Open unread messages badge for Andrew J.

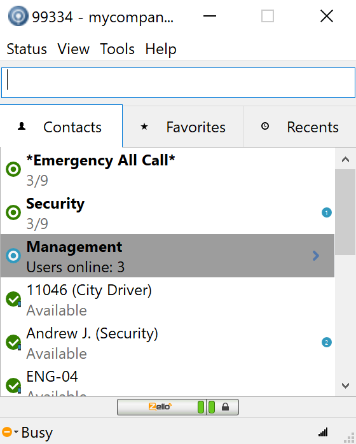click(x=327, y=342)
